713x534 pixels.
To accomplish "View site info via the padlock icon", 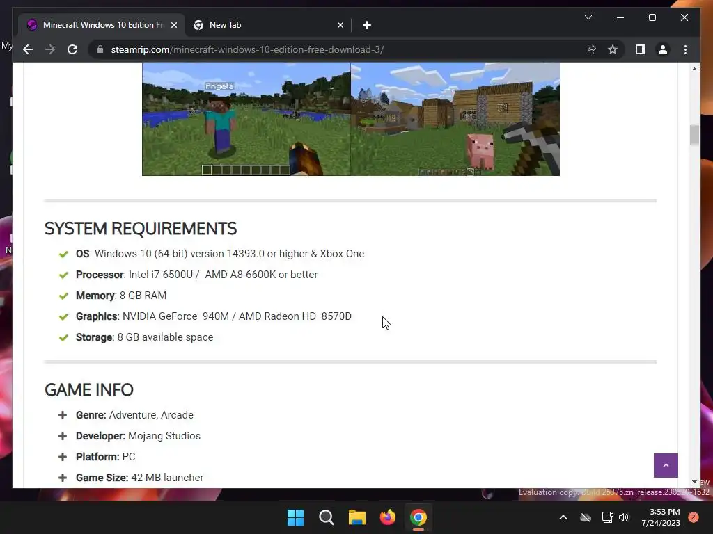I will tap(100, 49).
